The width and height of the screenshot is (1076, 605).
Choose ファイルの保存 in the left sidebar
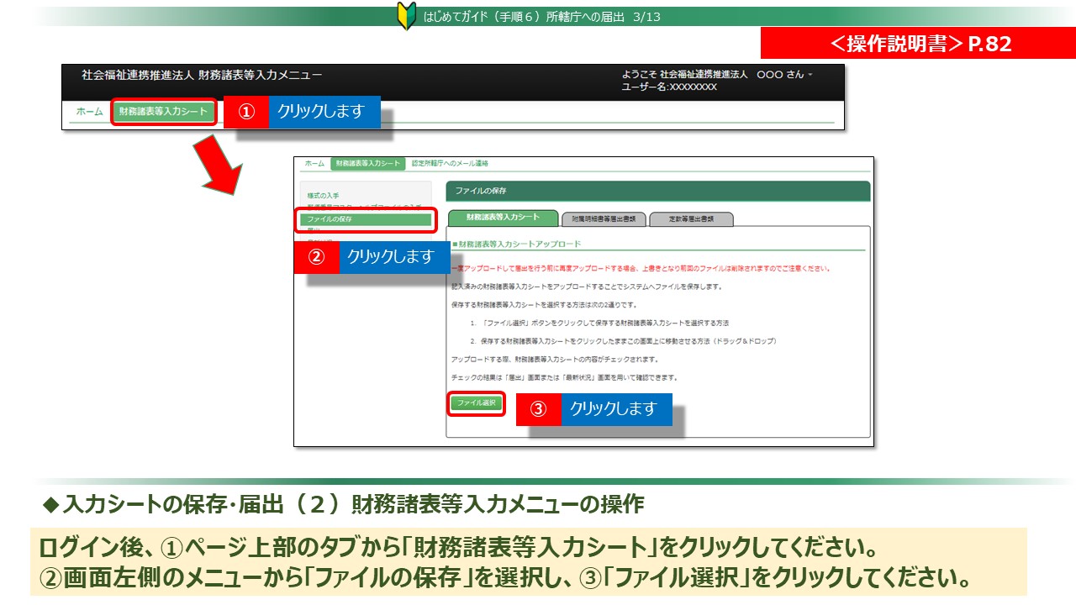pyautogui.click(x=366, y=219)
